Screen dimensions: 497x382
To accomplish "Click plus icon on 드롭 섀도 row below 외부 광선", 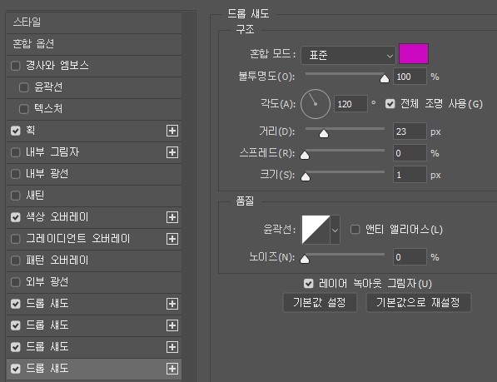I will tap(172, 304).
